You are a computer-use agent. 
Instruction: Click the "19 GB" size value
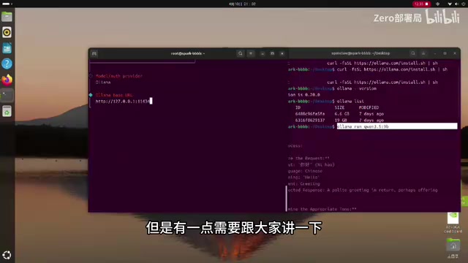341,120
